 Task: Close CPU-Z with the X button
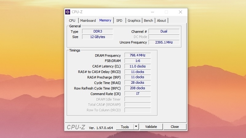[181, 12]
